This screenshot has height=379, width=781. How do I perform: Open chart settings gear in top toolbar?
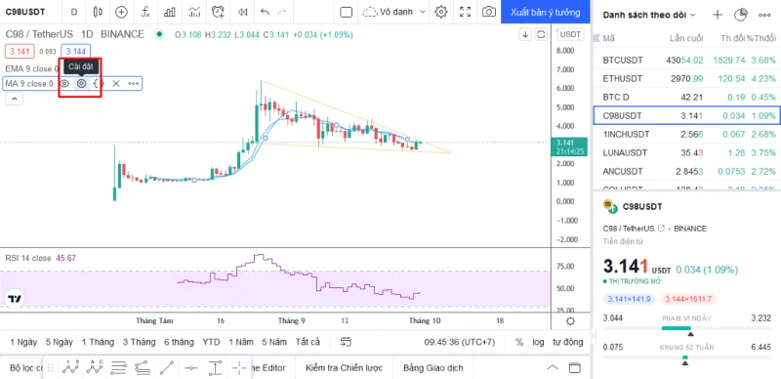click(441, 12)
